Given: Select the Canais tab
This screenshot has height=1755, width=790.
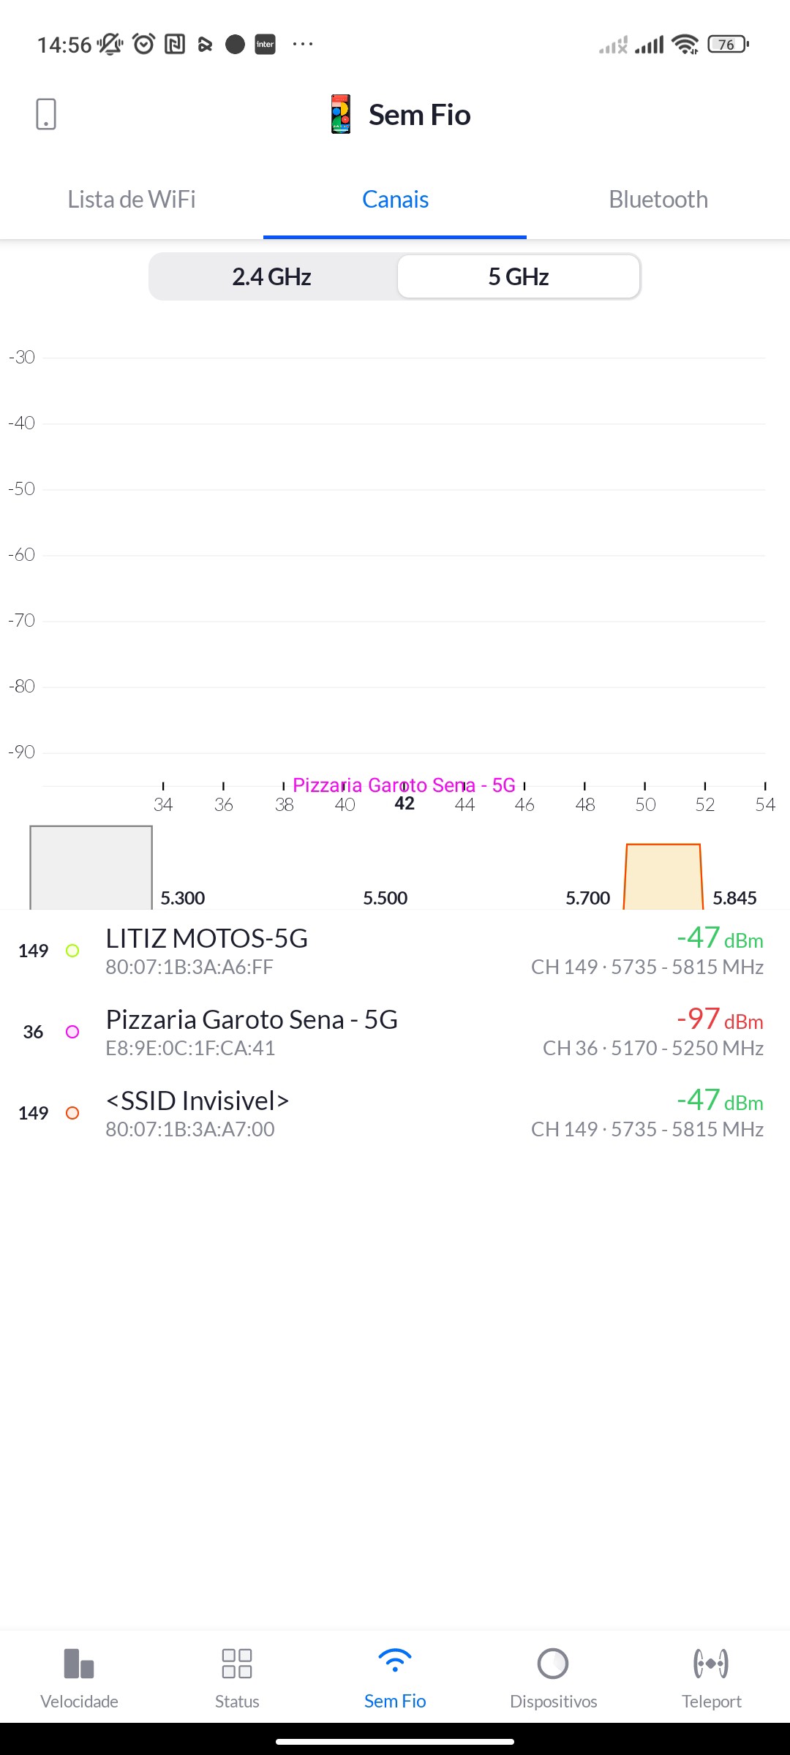Looking at the screenshot, I should [395, 200].
